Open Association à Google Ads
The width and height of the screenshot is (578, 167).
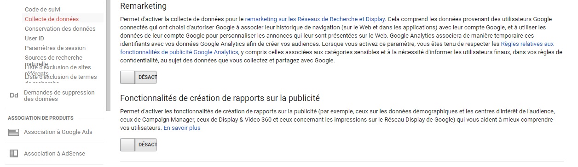pyautogui.click(x=58, y=132)
